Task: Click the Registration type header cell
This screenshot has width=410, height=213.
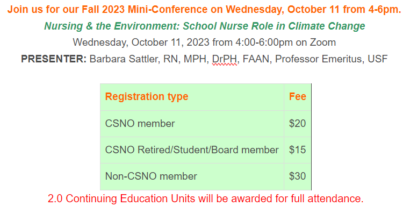Action: point(192,97)
